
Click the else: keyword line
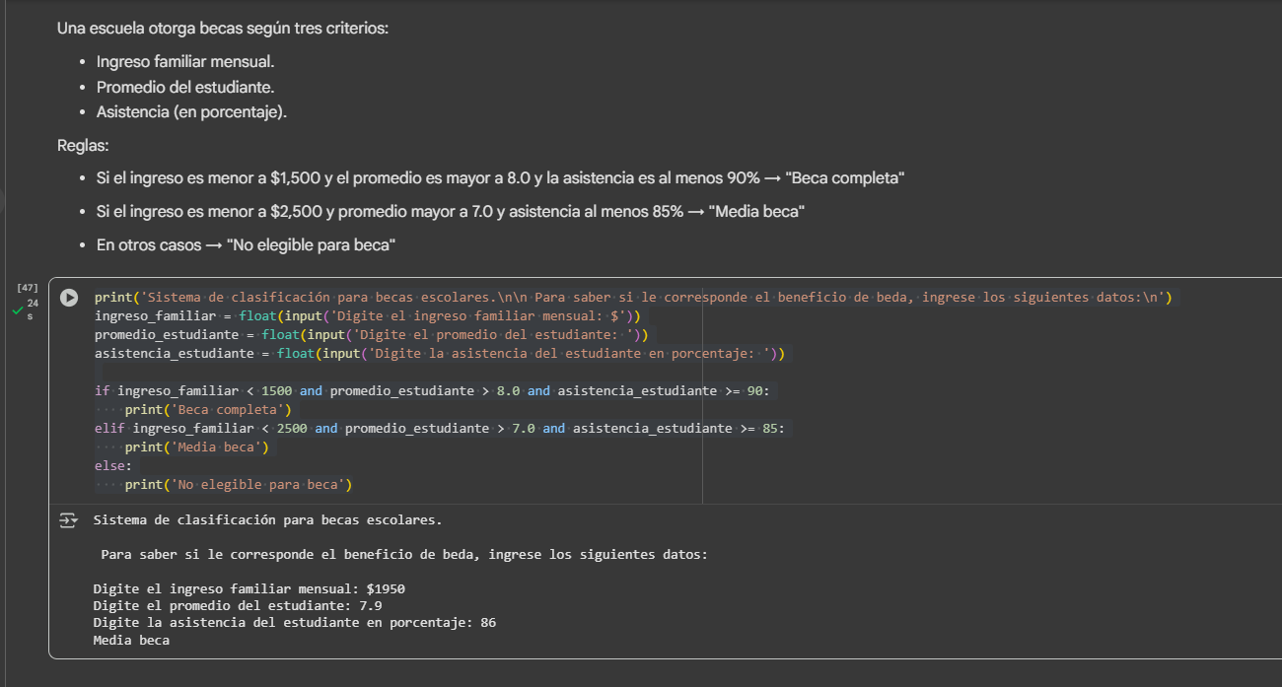pos(113,466)
